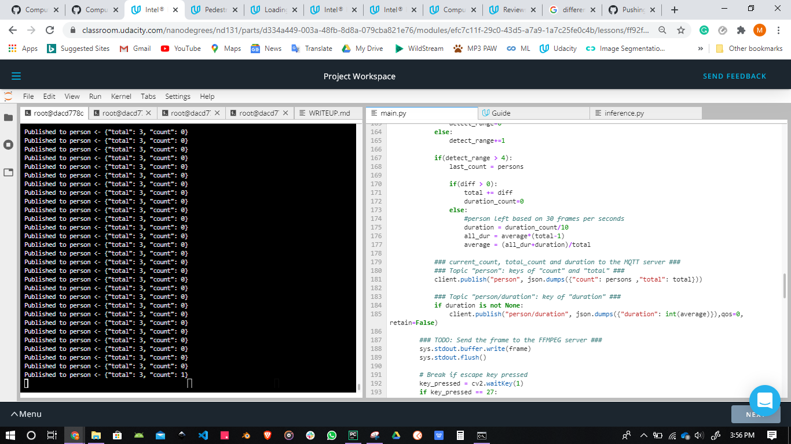Viewport: 791px width, 444px height.
Task: Switch to the WRITEUP.md tab
Action: click(x=329, y=113)
